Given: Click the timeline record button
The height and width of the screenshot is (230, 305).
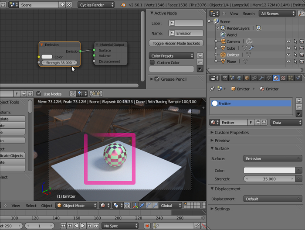Looking at the screenshot, I should click(x=147, y=226).
